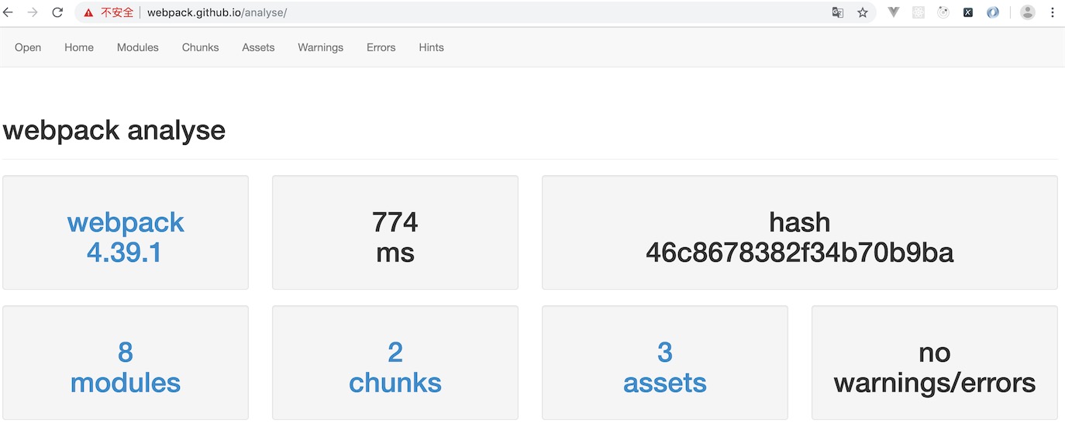Click the browser forward arrow

coord(33,12)
